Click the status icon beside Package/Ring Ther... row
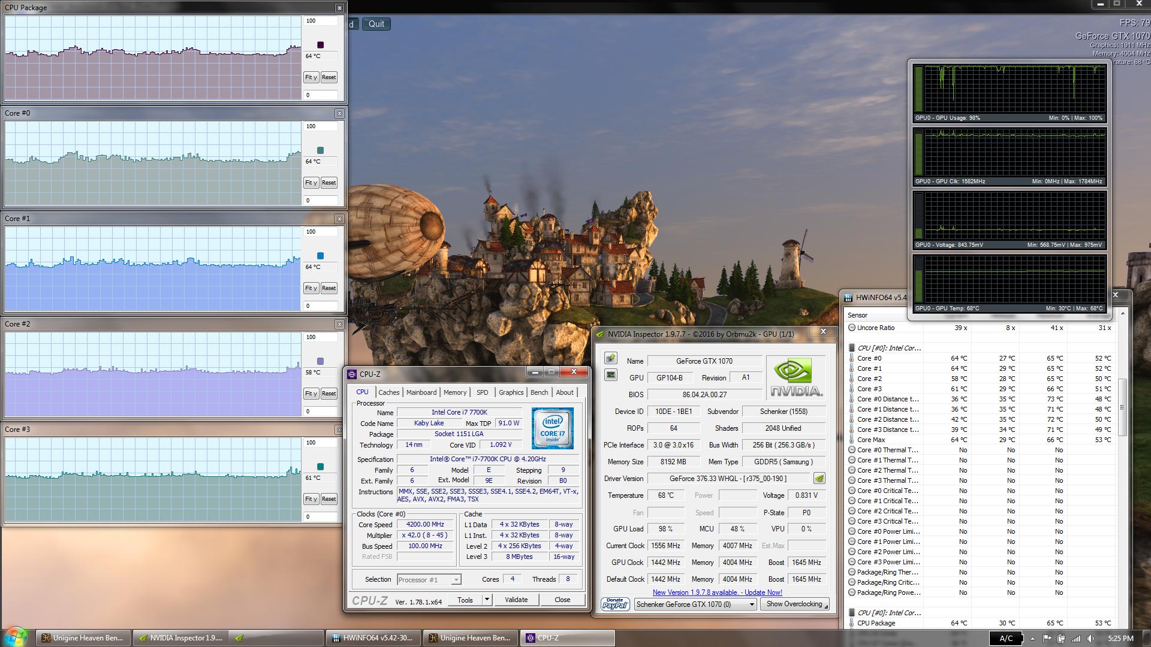The width and height of the screenshot is (1151, 647). pyautogui.click(x=851, y=572)
